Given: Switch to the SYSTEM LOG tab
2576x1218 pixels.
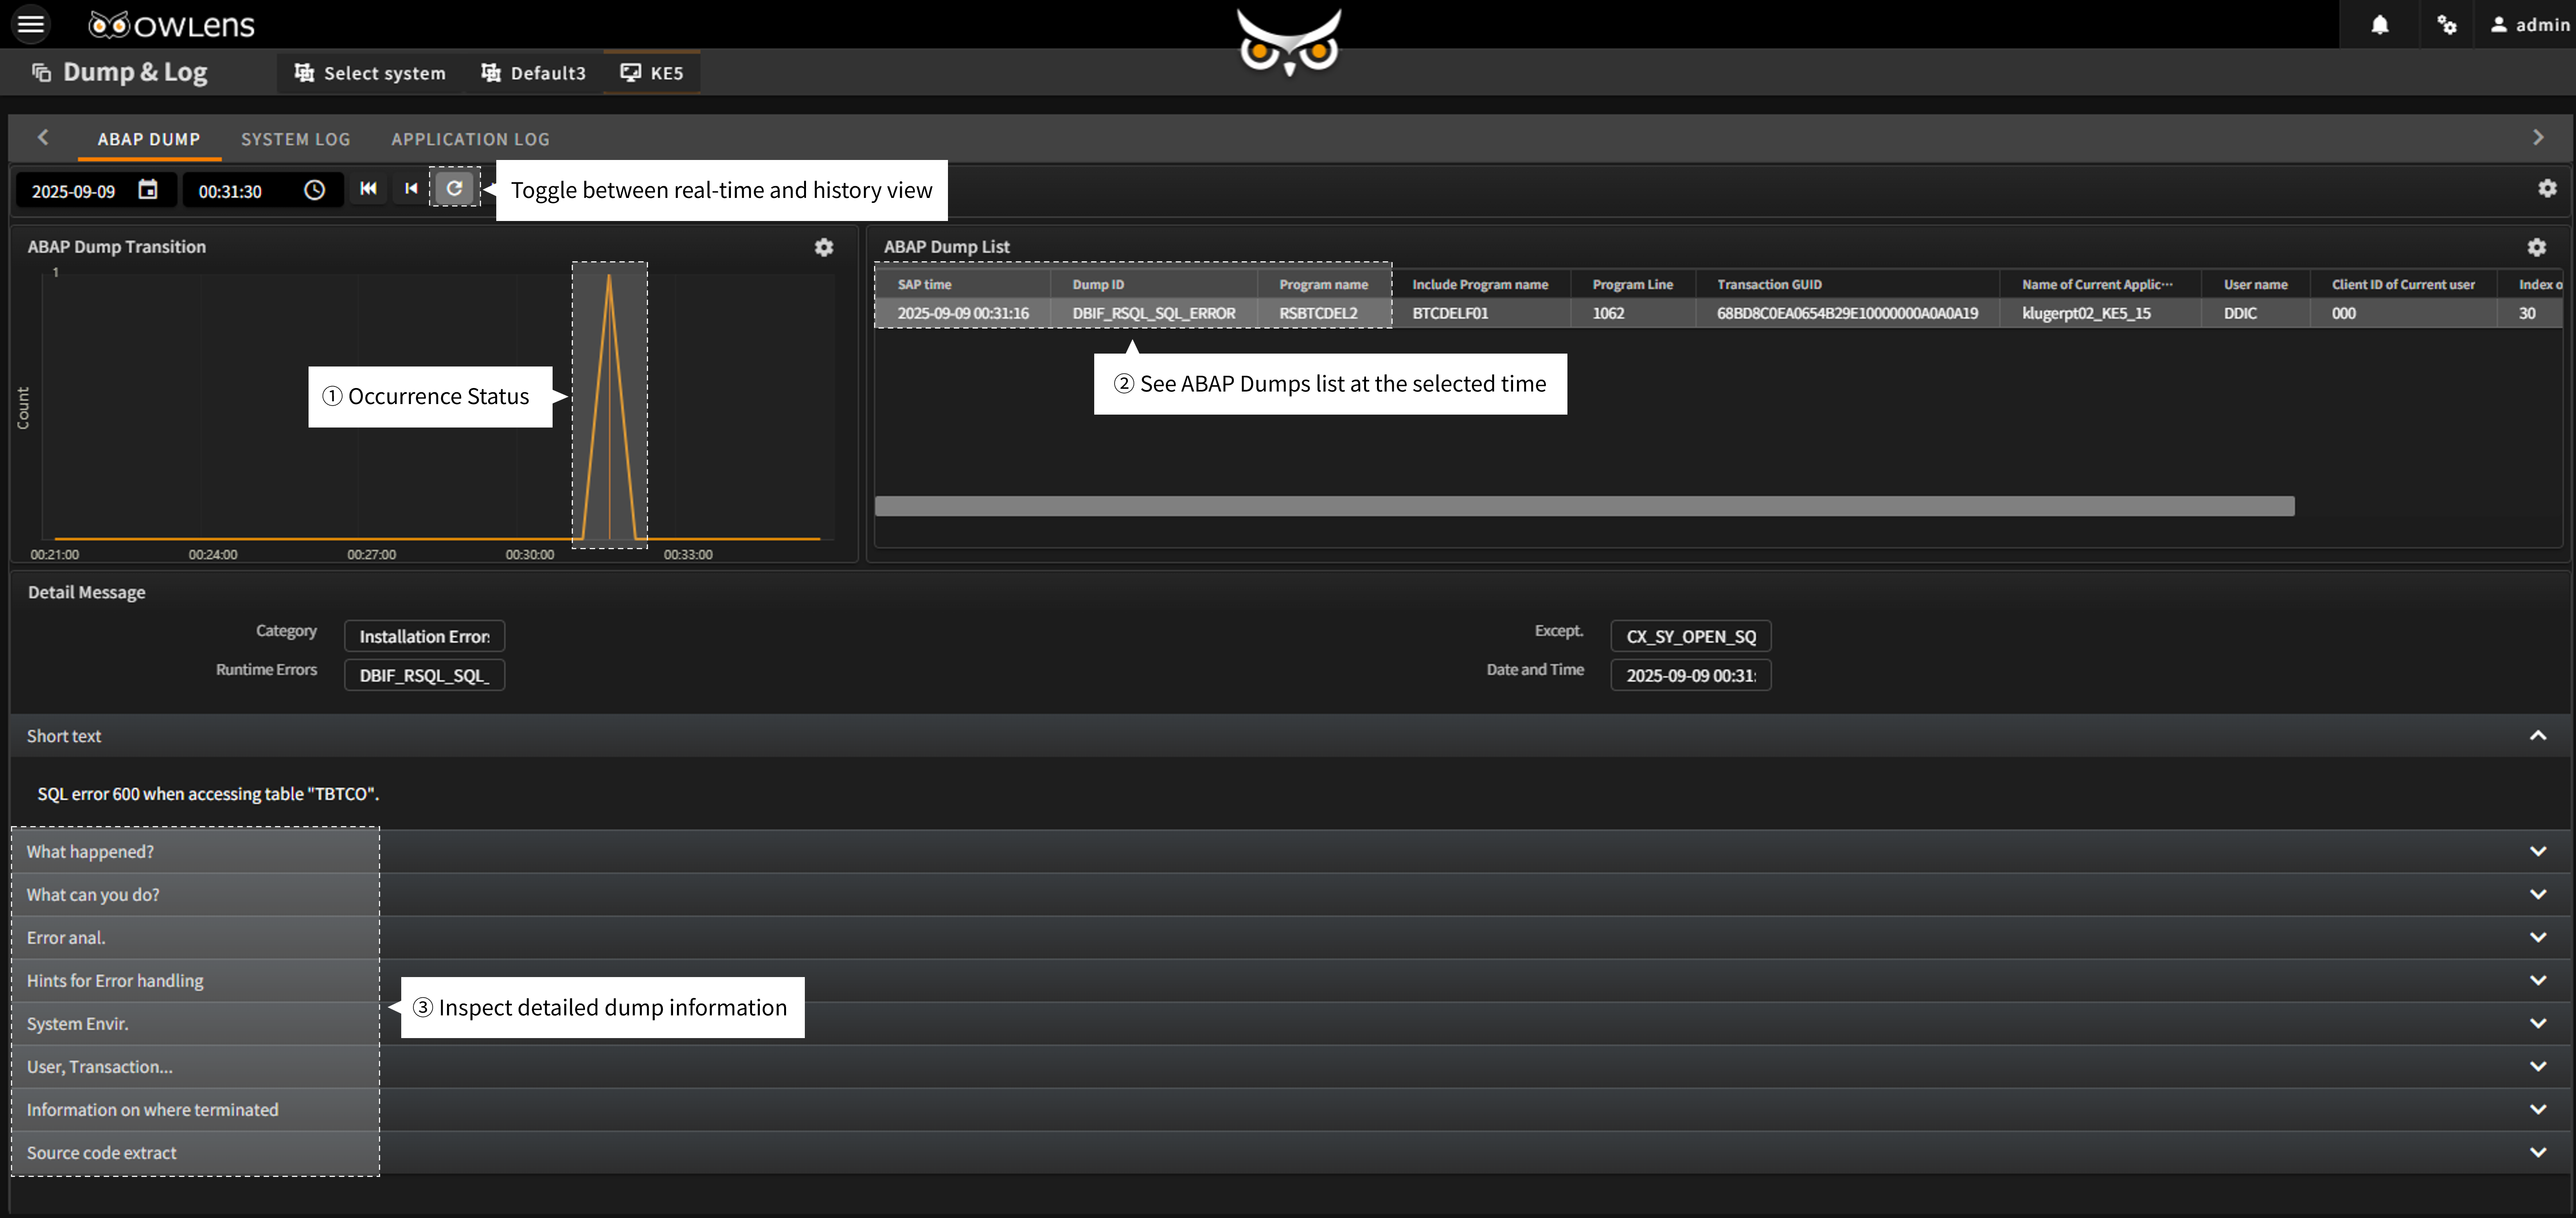Looking at the screenshot, I should [x=295, y=139].
